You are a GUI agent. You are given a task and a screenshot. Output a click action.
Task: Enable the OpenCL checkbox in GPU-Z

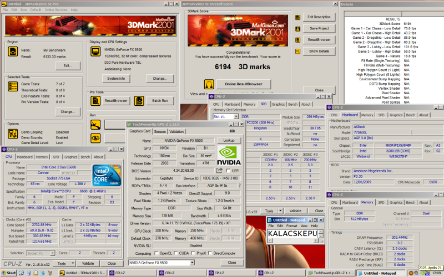[x=156, y=253]
